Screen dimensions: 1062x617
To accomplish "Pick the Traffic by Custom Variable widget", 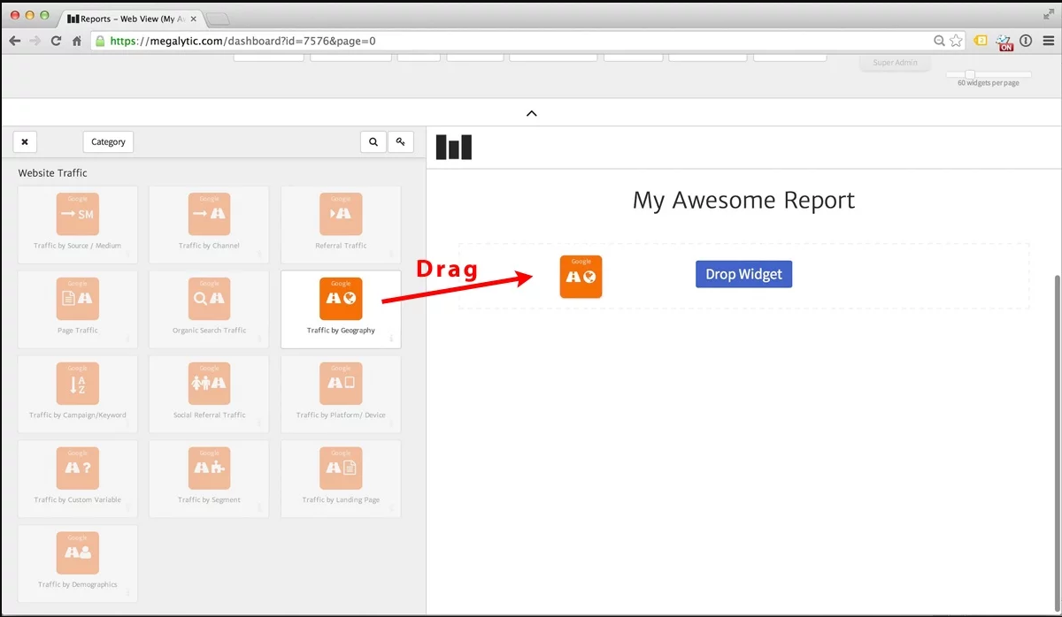I will coord(78,479).
